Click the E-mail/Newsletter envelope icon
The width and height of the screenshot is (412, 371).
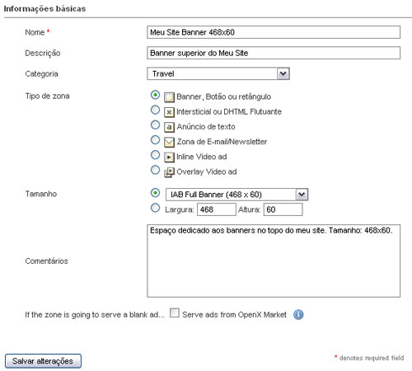[x=169, y=142]
